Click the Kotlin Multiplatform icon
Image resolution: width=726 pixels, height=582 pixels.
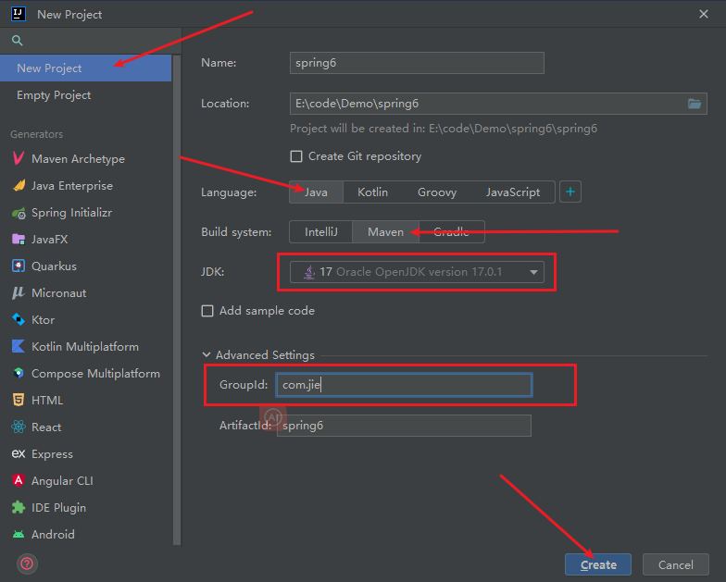pyautogui.click(x=19, y=346)
